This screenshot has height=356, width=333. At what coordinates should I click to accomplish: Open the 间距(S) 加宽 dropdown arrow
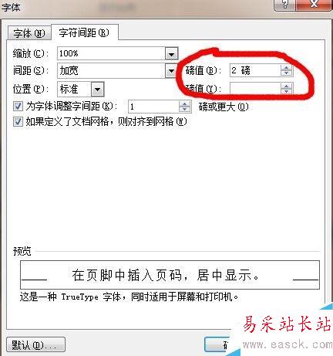point(171,71)
